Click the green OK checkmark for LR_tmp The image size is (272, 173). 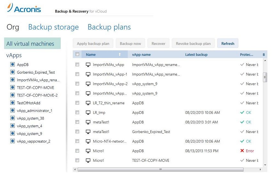[x=242, y=112]
